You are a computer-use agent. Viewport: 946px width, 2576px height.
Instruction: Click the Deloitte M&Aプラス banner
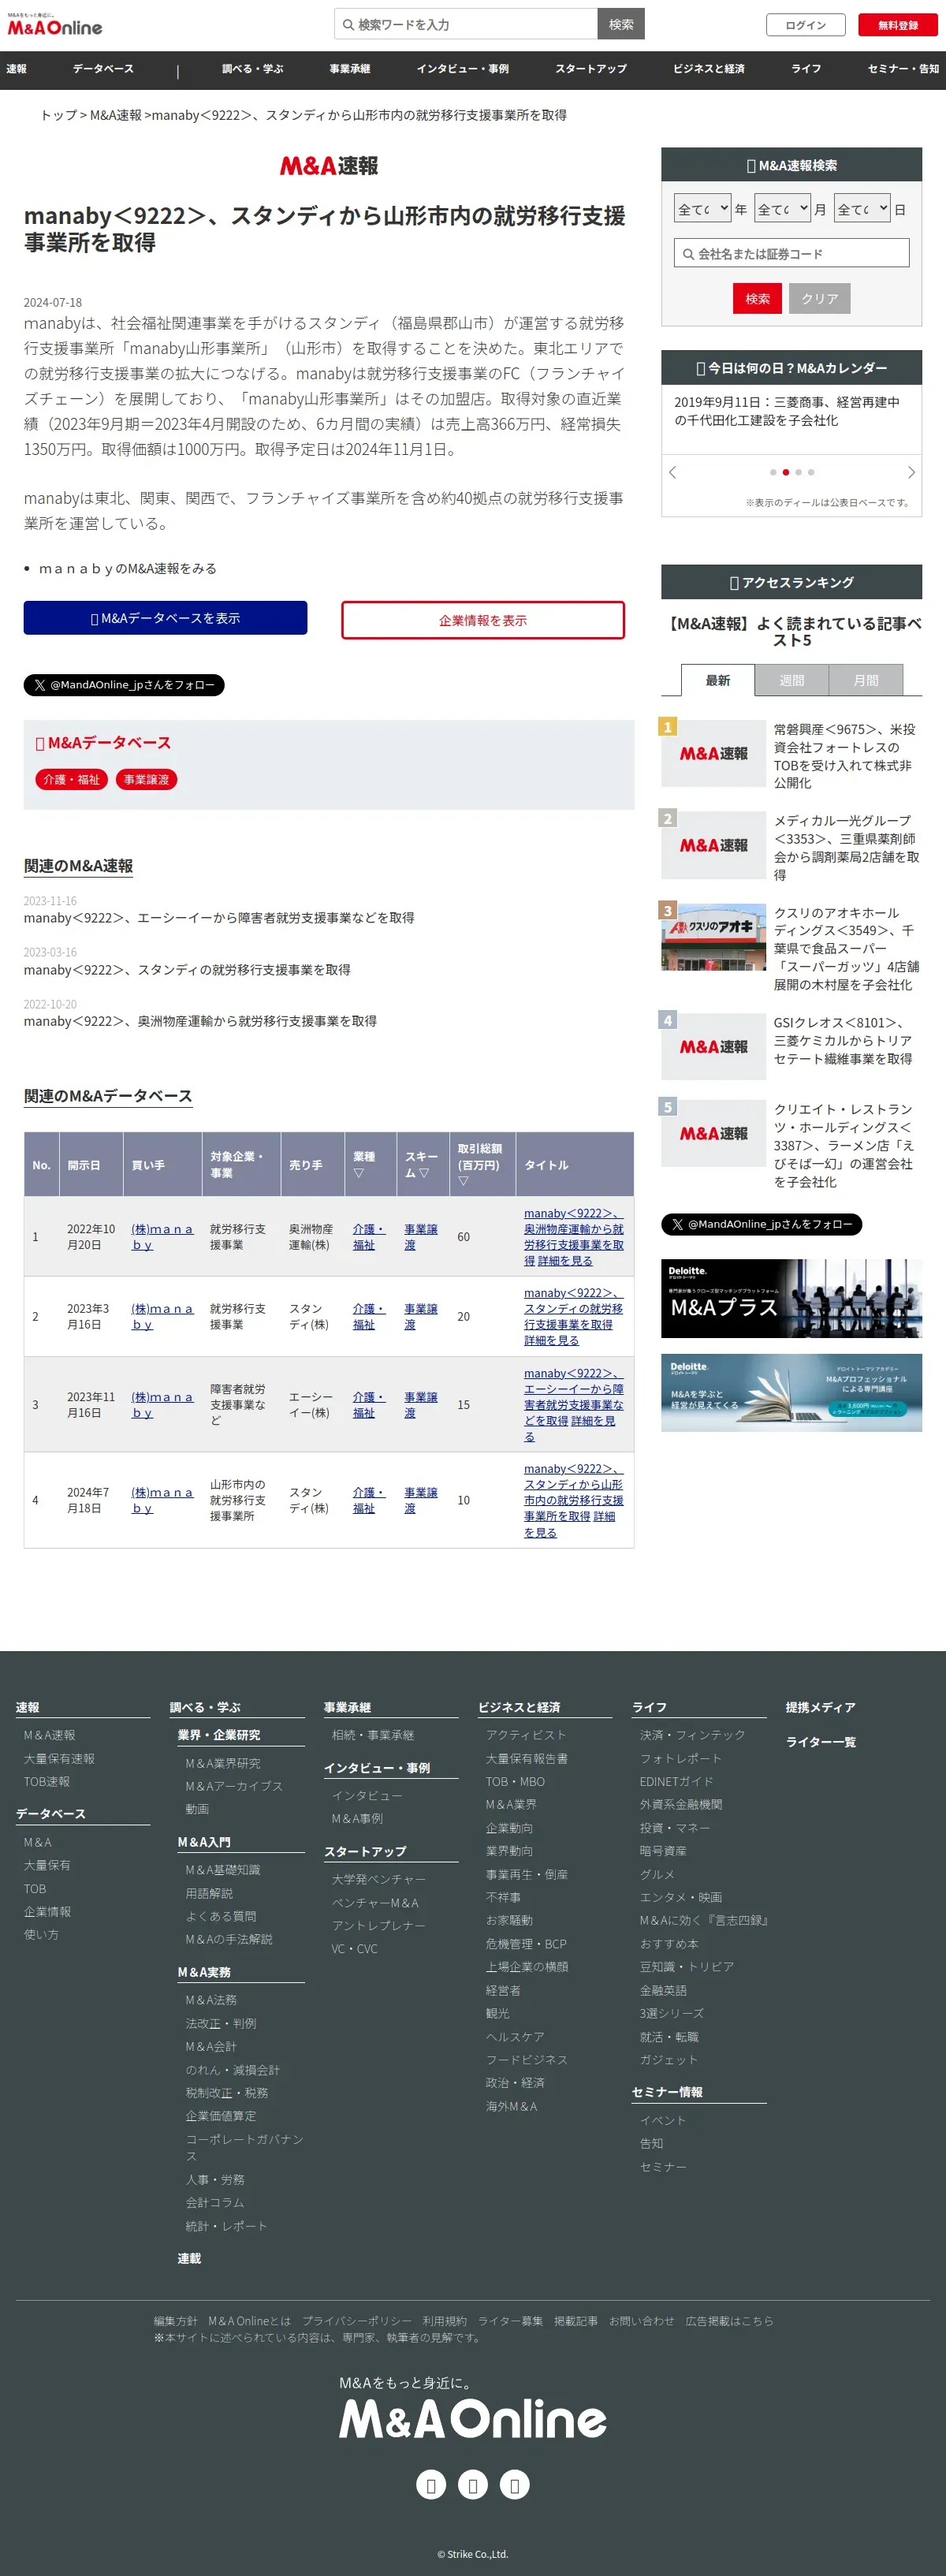coord(792,1298)
